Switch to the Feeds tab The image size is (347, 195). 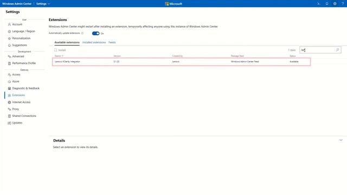point(112,42)
